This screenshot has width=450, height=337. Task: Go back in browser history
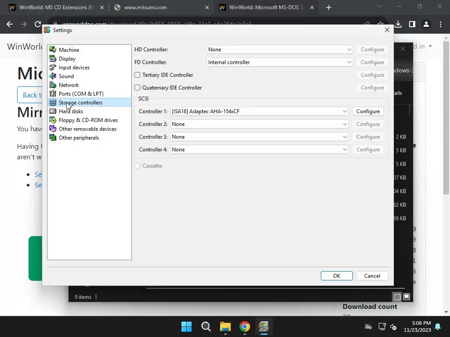(x=10, y=24)
